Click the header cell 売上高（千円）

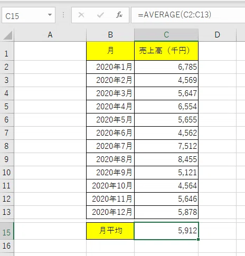(x=166, y=51)
